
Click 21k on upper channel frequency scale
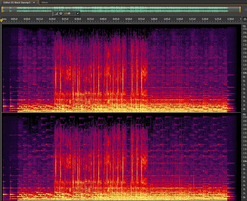[x=245, y=29]
